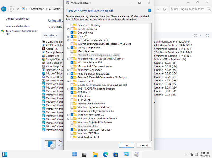Open Microsoft Edge from the taskbar
The height and width of the screenshot is (158, 212).
[x=105, y=155]
